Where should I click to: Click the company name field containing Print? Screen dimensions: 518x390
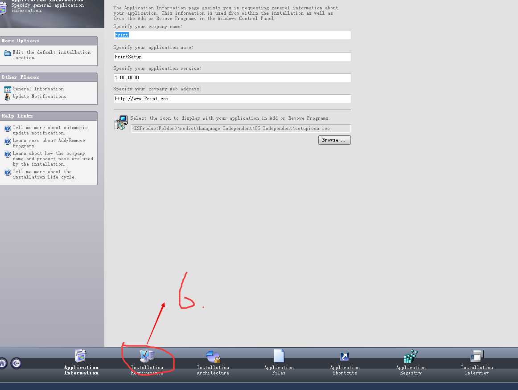pyautogui.click(x=232, y=35)
